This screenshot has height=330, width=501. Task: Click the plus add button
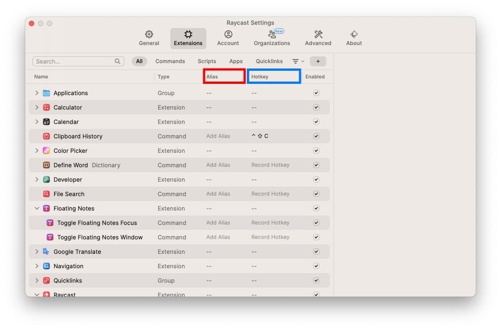[x=318, y=61]
